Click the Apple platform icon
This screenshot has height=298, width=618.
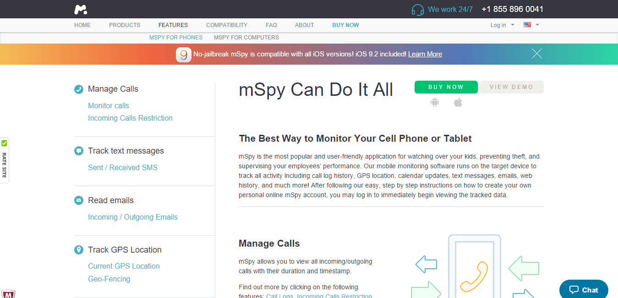coord(458,102)
